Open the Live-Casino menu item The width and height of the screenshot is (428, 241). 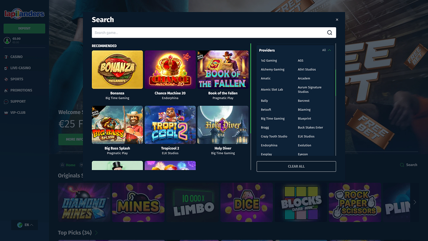pyautogui.click(x=20, y=68)
